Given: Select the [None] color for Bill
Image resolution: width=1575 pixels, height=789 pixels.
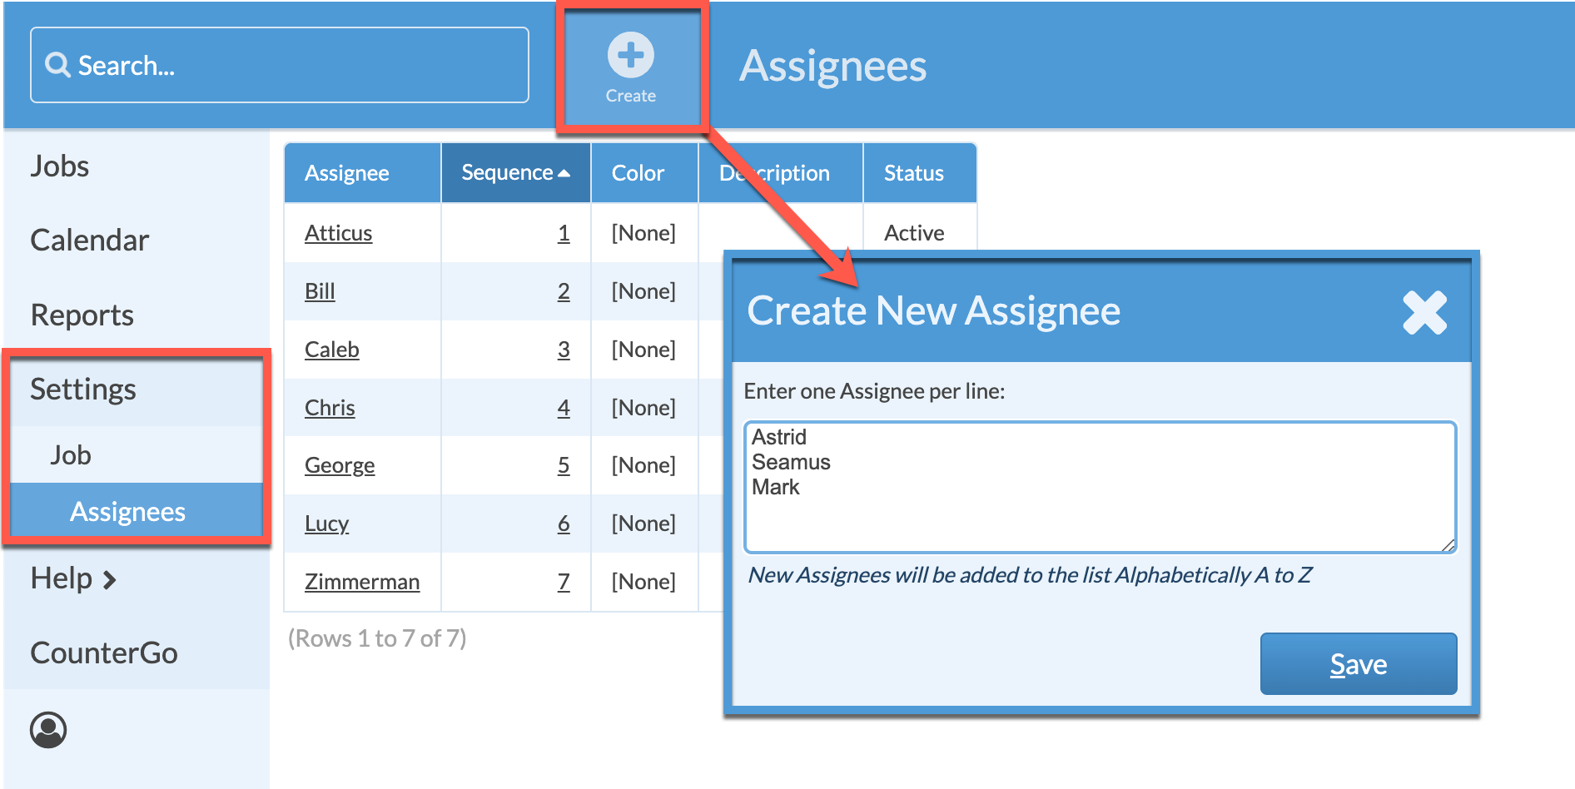Looking at the screenshot, I should pos(643,291).
